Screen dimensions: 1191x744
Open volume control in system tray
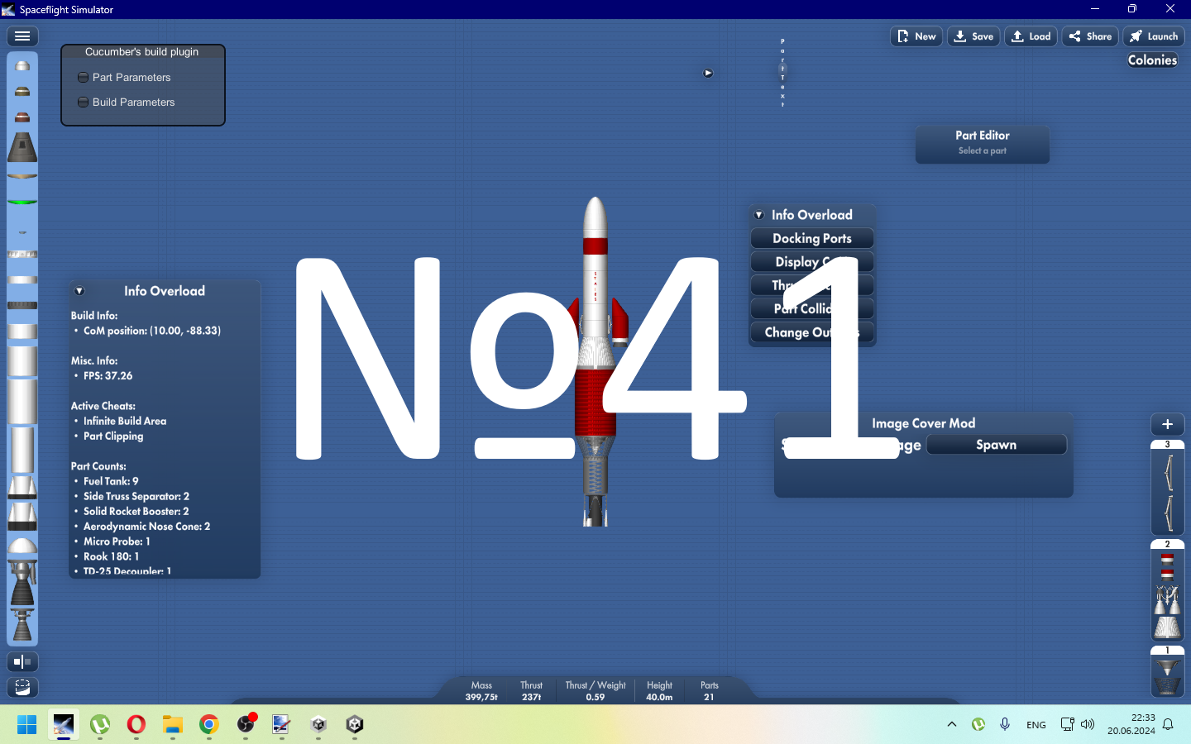[1088, 724]
